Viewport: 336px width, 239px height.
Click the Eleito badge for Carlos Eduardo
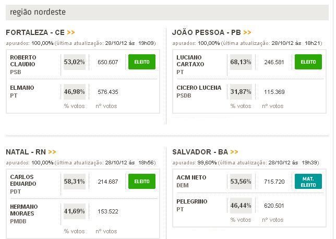click(x=142, y=181)
